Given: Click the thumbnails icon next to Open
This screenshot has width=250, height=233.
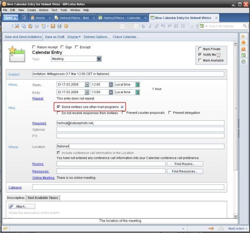Looking at the screenshot, I should click(24, 17).
